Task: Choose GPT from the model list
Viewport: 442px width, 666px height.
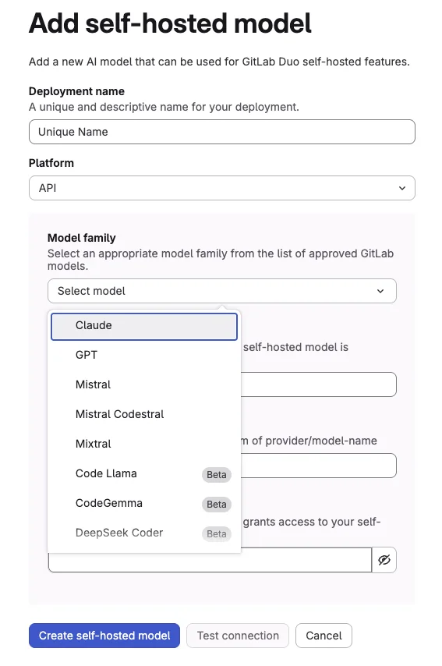Action: pos(144,355)
